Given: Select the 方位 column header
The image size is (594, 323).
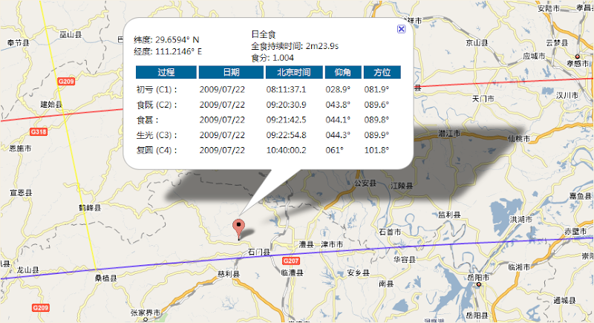Looking at the screenshot, I should pos(382,72).
